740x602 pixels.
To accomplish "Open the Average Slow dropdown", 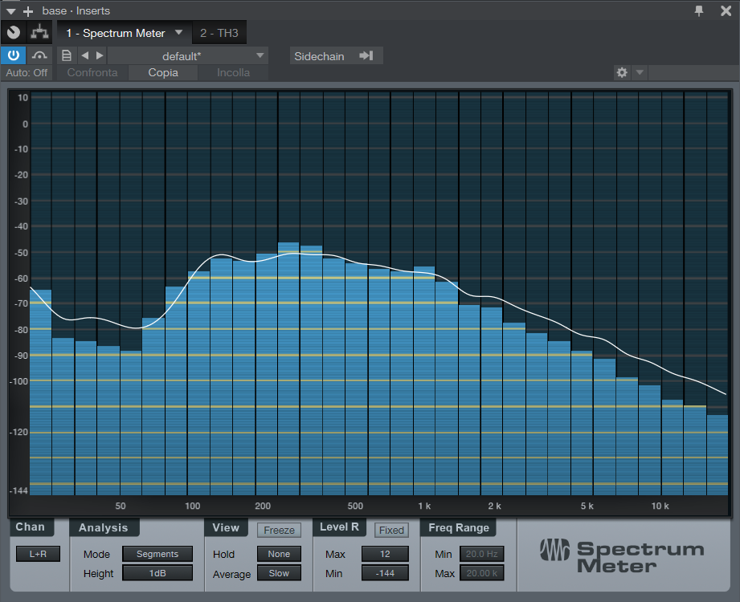I will tap(279, 573).
